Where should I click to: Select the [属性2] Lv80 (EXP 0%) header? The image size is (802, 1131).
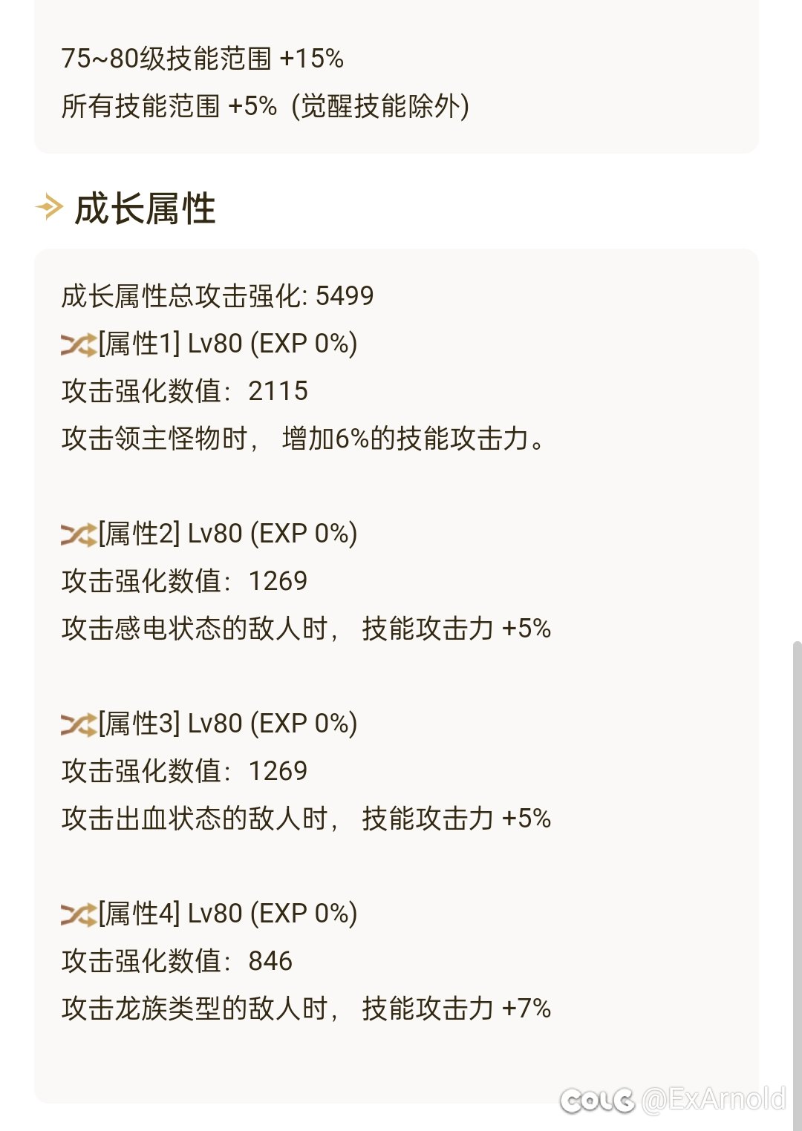click(228, 534)
